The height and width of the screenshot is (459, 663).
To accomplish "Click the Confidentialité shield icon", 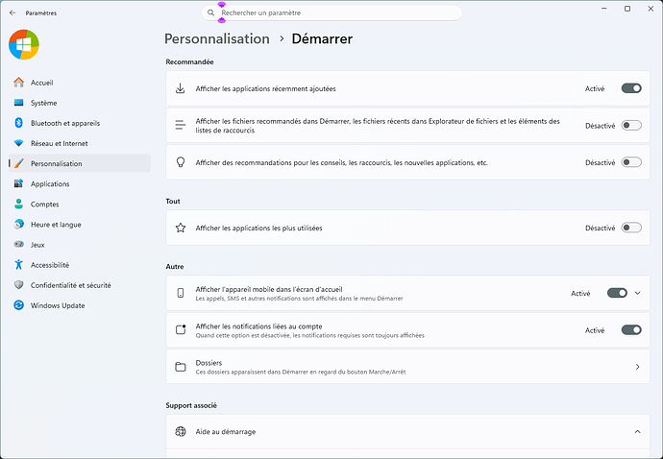I will tap(18, 285).
